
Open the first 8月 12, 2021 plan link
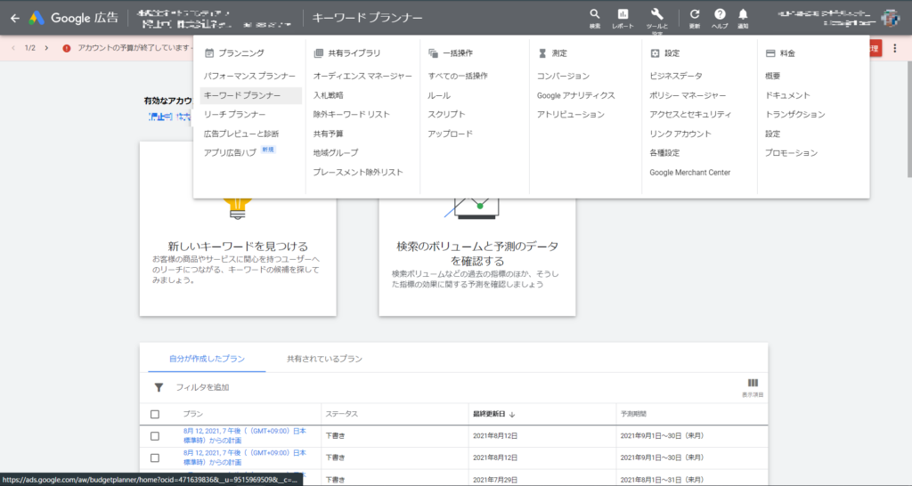coord(244,435)
